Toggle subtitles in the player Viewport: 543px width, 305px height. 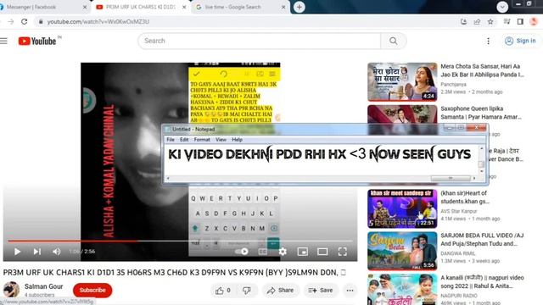pos(262,252)
